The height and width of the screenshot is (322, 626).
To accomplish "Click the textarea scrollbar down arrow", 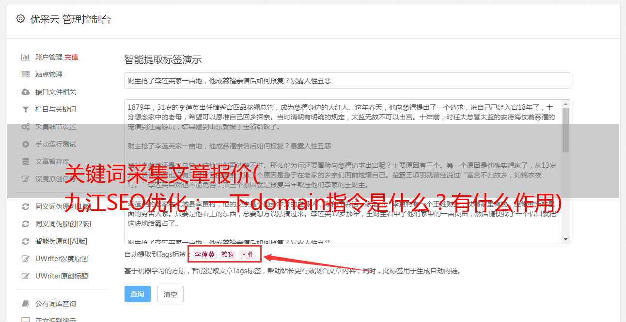I will tap(565, 239).
